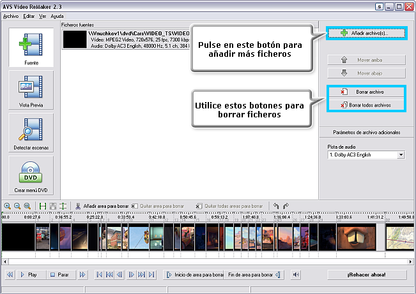The height and width of the screenshot is (294, 416).
Task: Set Fin de area para borrar
Action: click(254, 275)
